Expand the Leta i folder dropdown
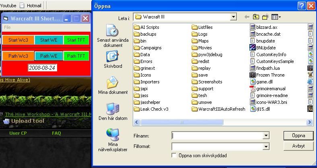 click(233, 17)
